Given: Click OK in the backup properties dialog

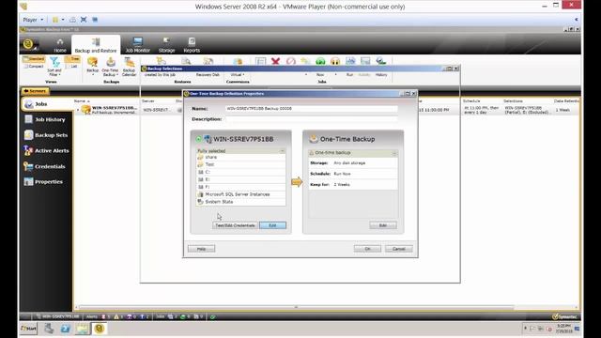Looking at the screenshot, I should tap(367, 249).
